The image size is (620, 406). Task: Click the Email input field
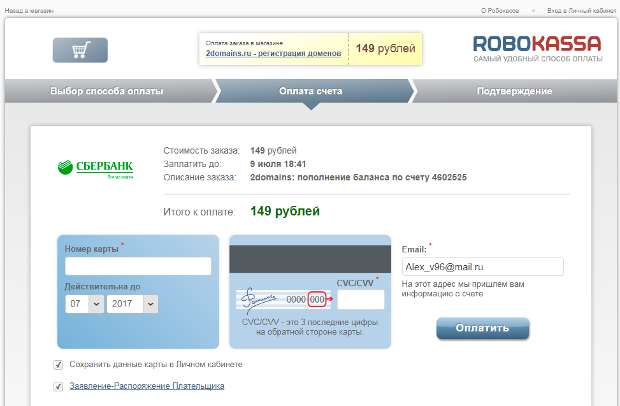pyautogui.click(x=482, y=267)
